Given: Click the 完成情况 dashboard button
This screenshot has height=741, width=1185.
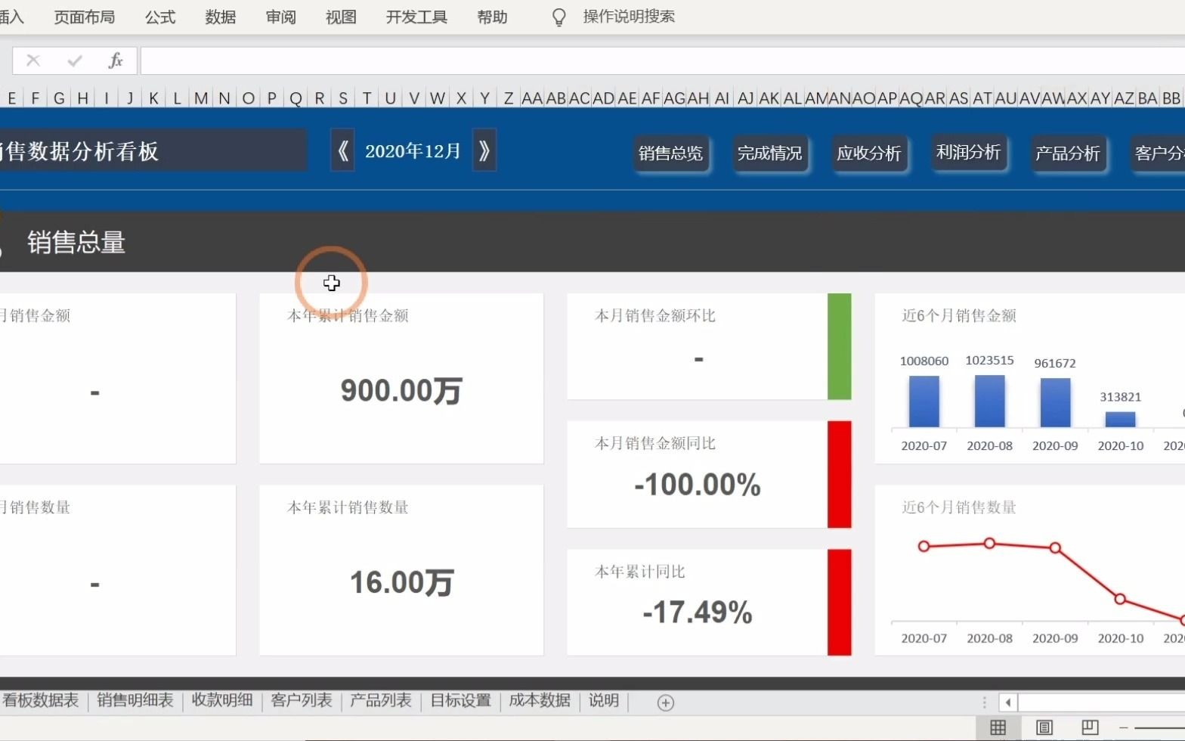Looking at the screenshot, I should pyautogui.click(x=770, y=153).
